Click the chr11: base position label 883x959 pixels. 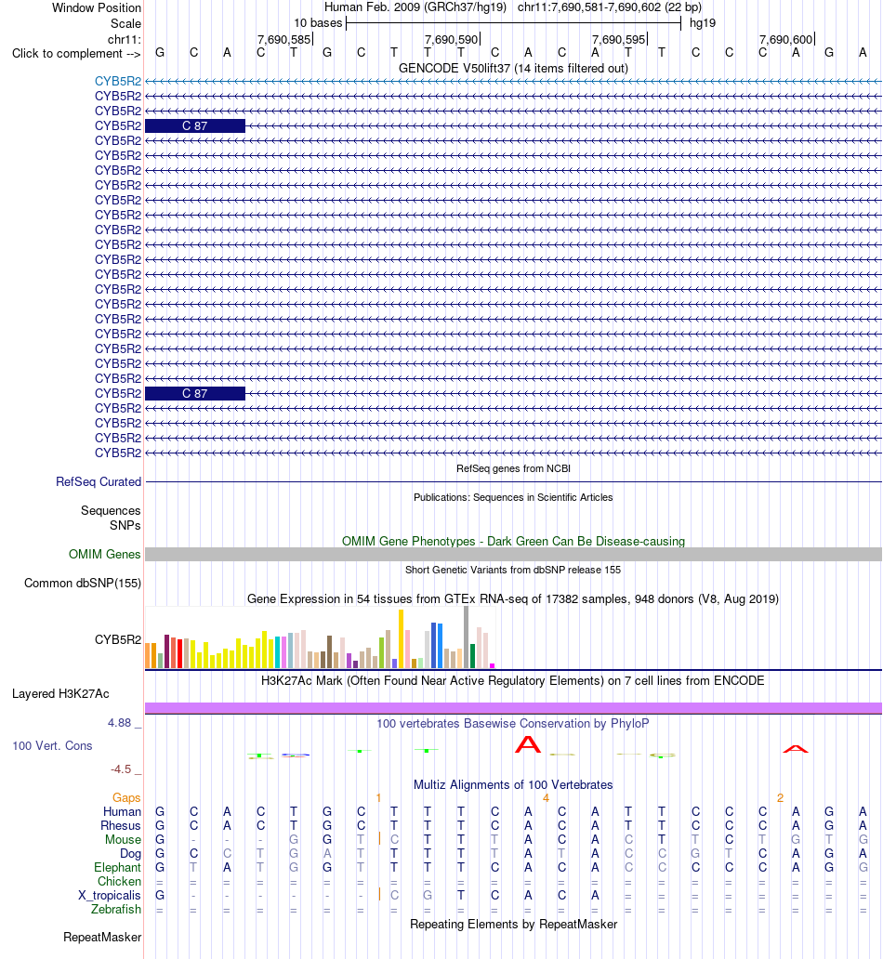[x=125, y=40]
